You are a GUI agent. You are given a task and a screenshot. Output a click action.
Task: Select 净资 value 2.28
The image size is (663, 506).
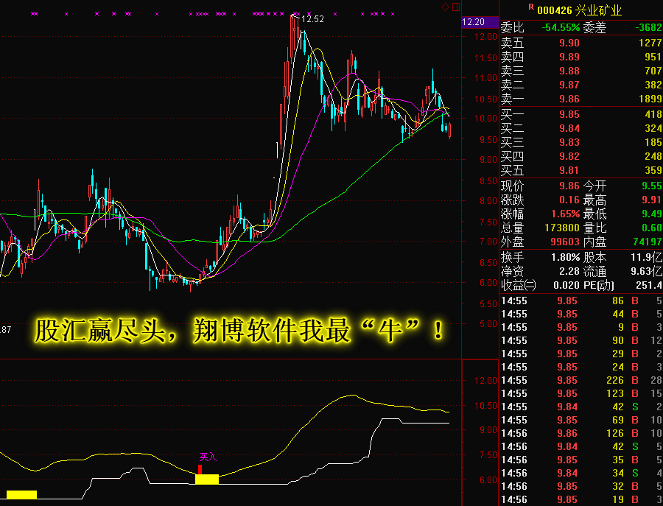tap(569, 271)
